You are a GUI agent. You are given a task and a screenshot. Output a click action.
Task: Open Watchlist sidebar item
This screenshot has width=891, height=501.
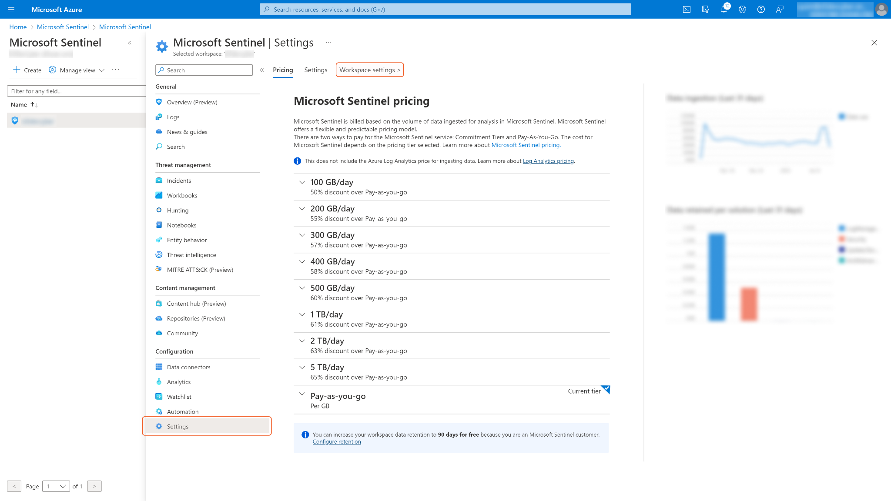[x=179, y=397]
